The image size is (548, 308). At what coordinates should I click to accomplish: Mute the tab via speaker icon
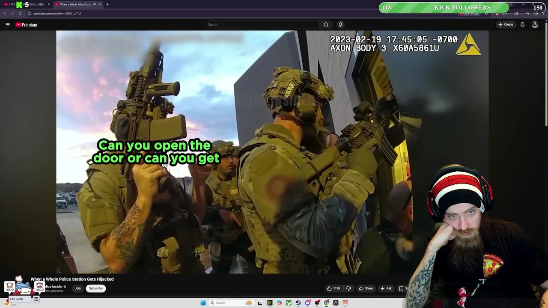pyautogui.click(x=94, y=4)
